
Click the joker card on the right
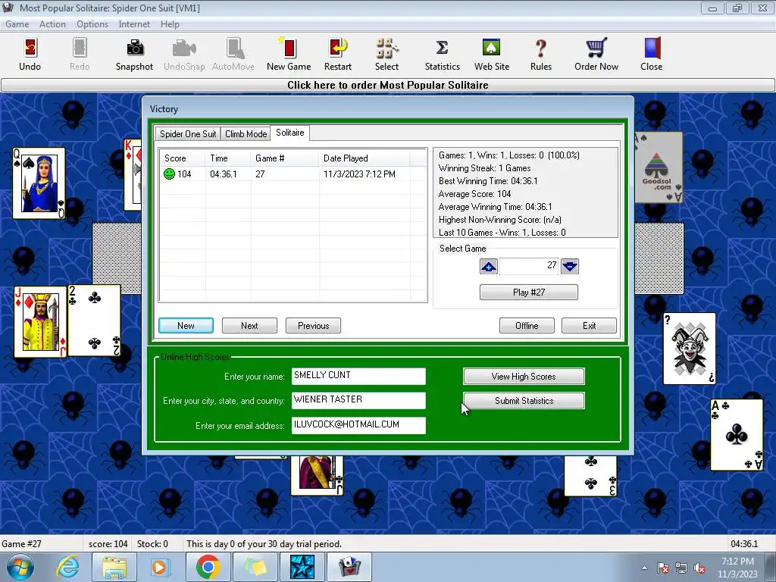click(690, 349)
